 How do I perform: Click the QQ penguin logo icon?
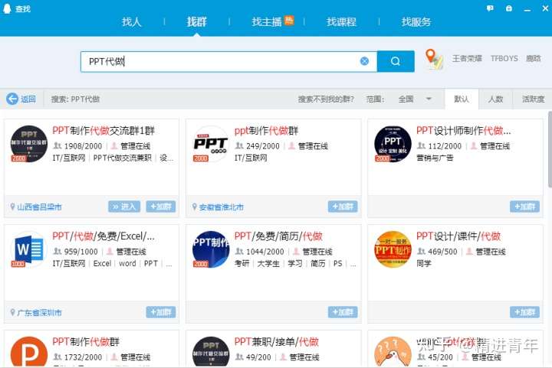7,8
